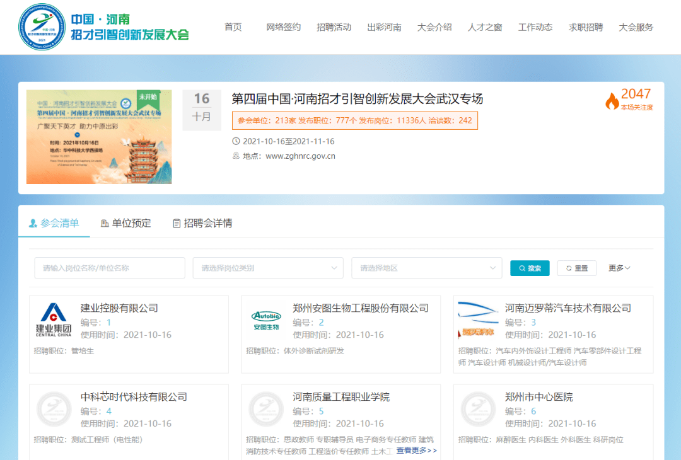
Task: Click the www.zghnrc.gov.cn address text
Action: coord(300,156)
